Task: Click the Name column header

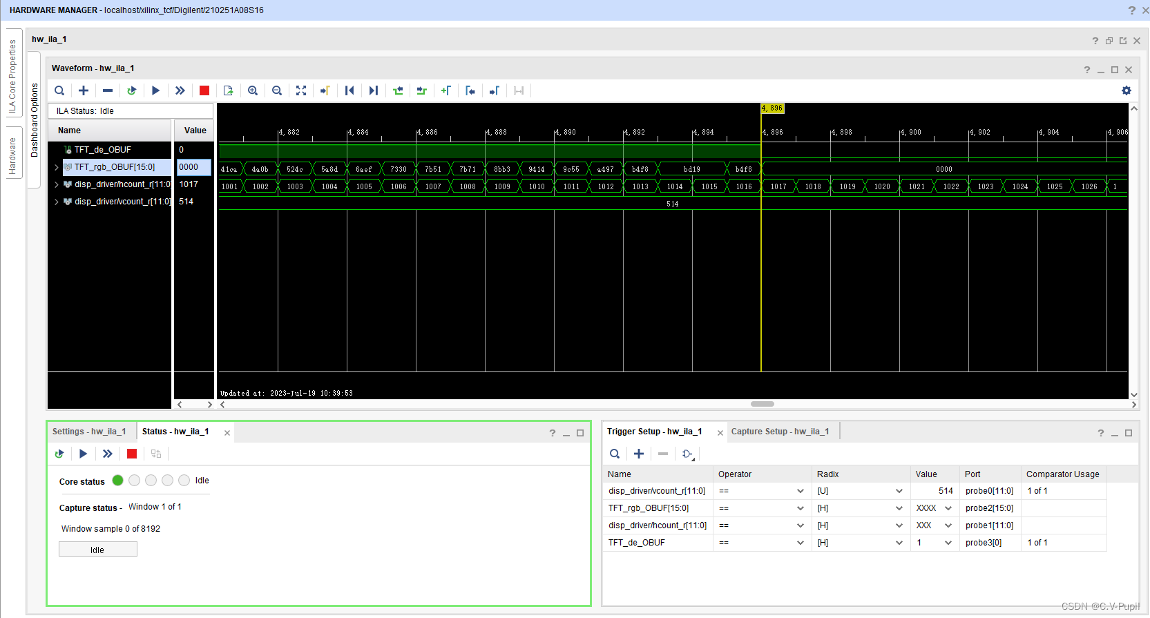Action: pyautogui.click(x=110, y=131)
